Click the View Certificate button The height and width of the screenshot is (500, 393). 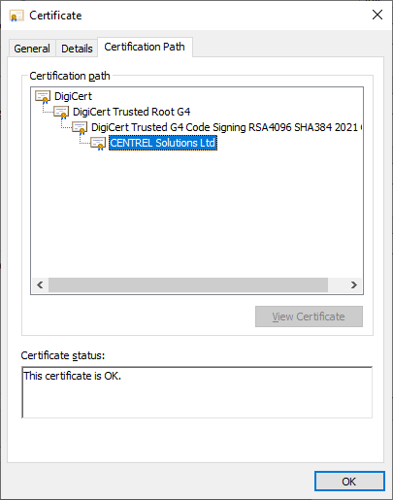point(309,317)
